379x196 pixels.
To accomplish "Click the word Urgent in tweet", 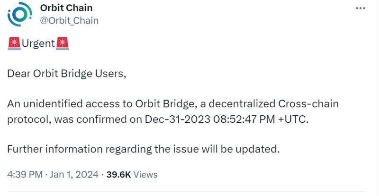I will pyautogui.click(x=38, y=44).
